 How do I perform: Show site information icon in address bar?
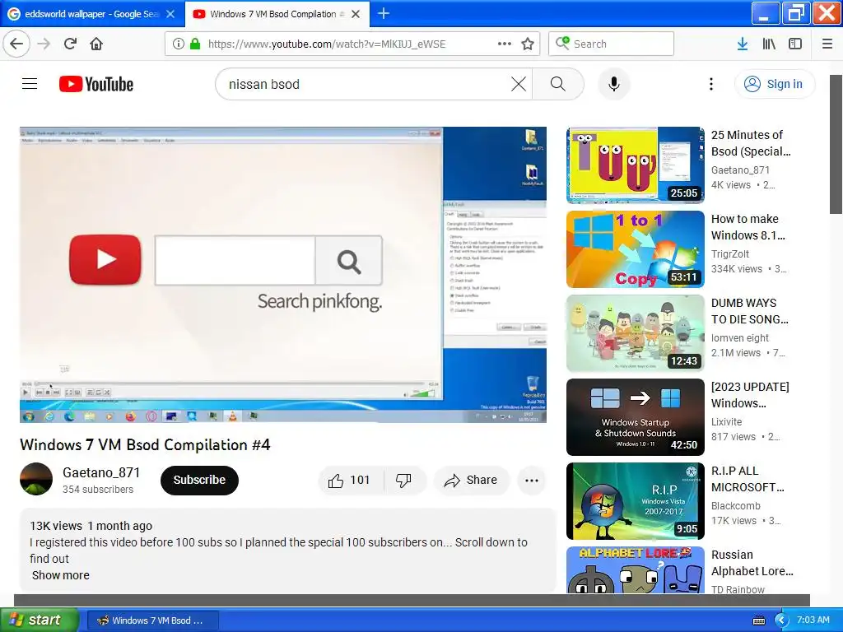point(179,44)
